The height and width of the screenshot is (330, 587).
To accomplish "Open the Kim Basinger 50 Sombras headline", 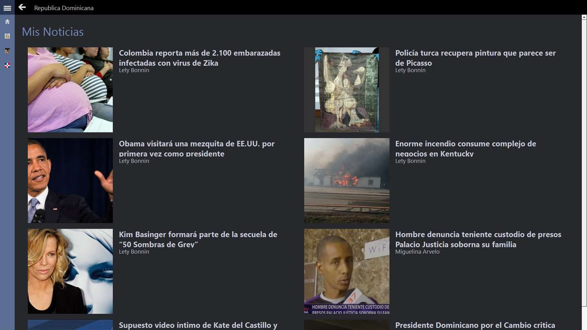I will (198, 240).
